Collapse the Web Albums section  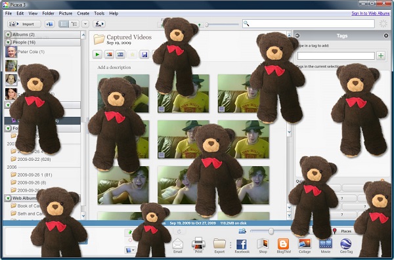click(x=9, y=198)
